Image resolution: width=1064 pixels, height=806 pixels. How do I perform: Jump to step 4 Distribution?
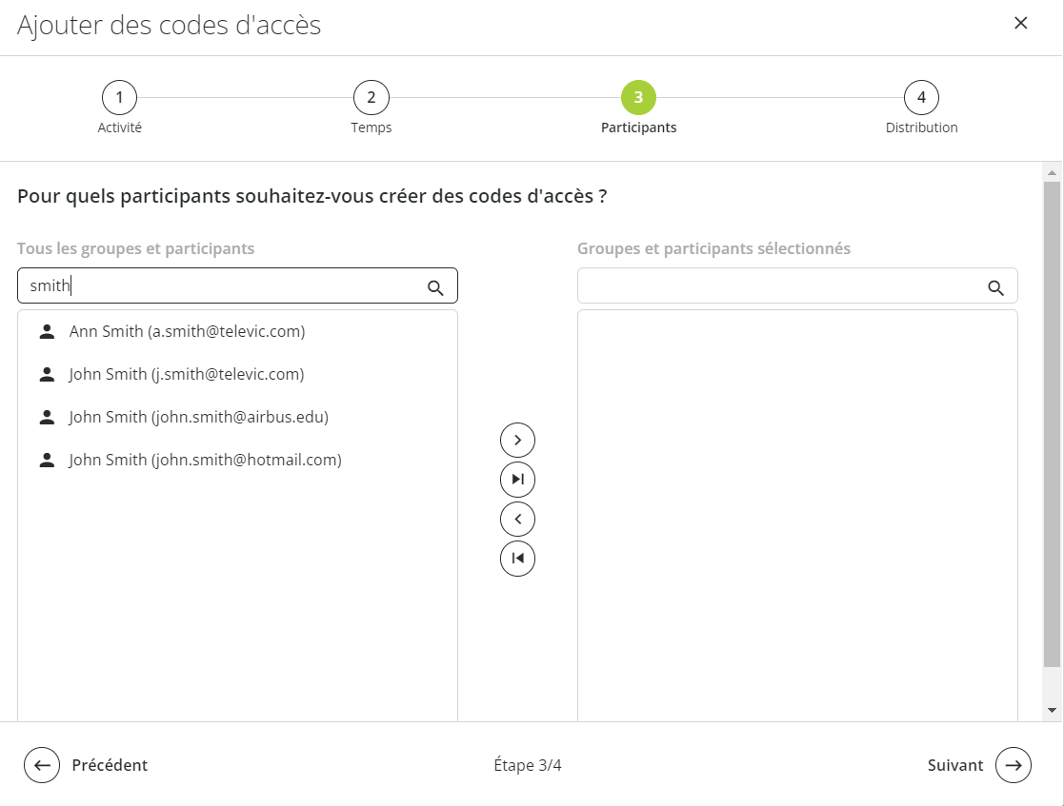[x=921, y=98]
